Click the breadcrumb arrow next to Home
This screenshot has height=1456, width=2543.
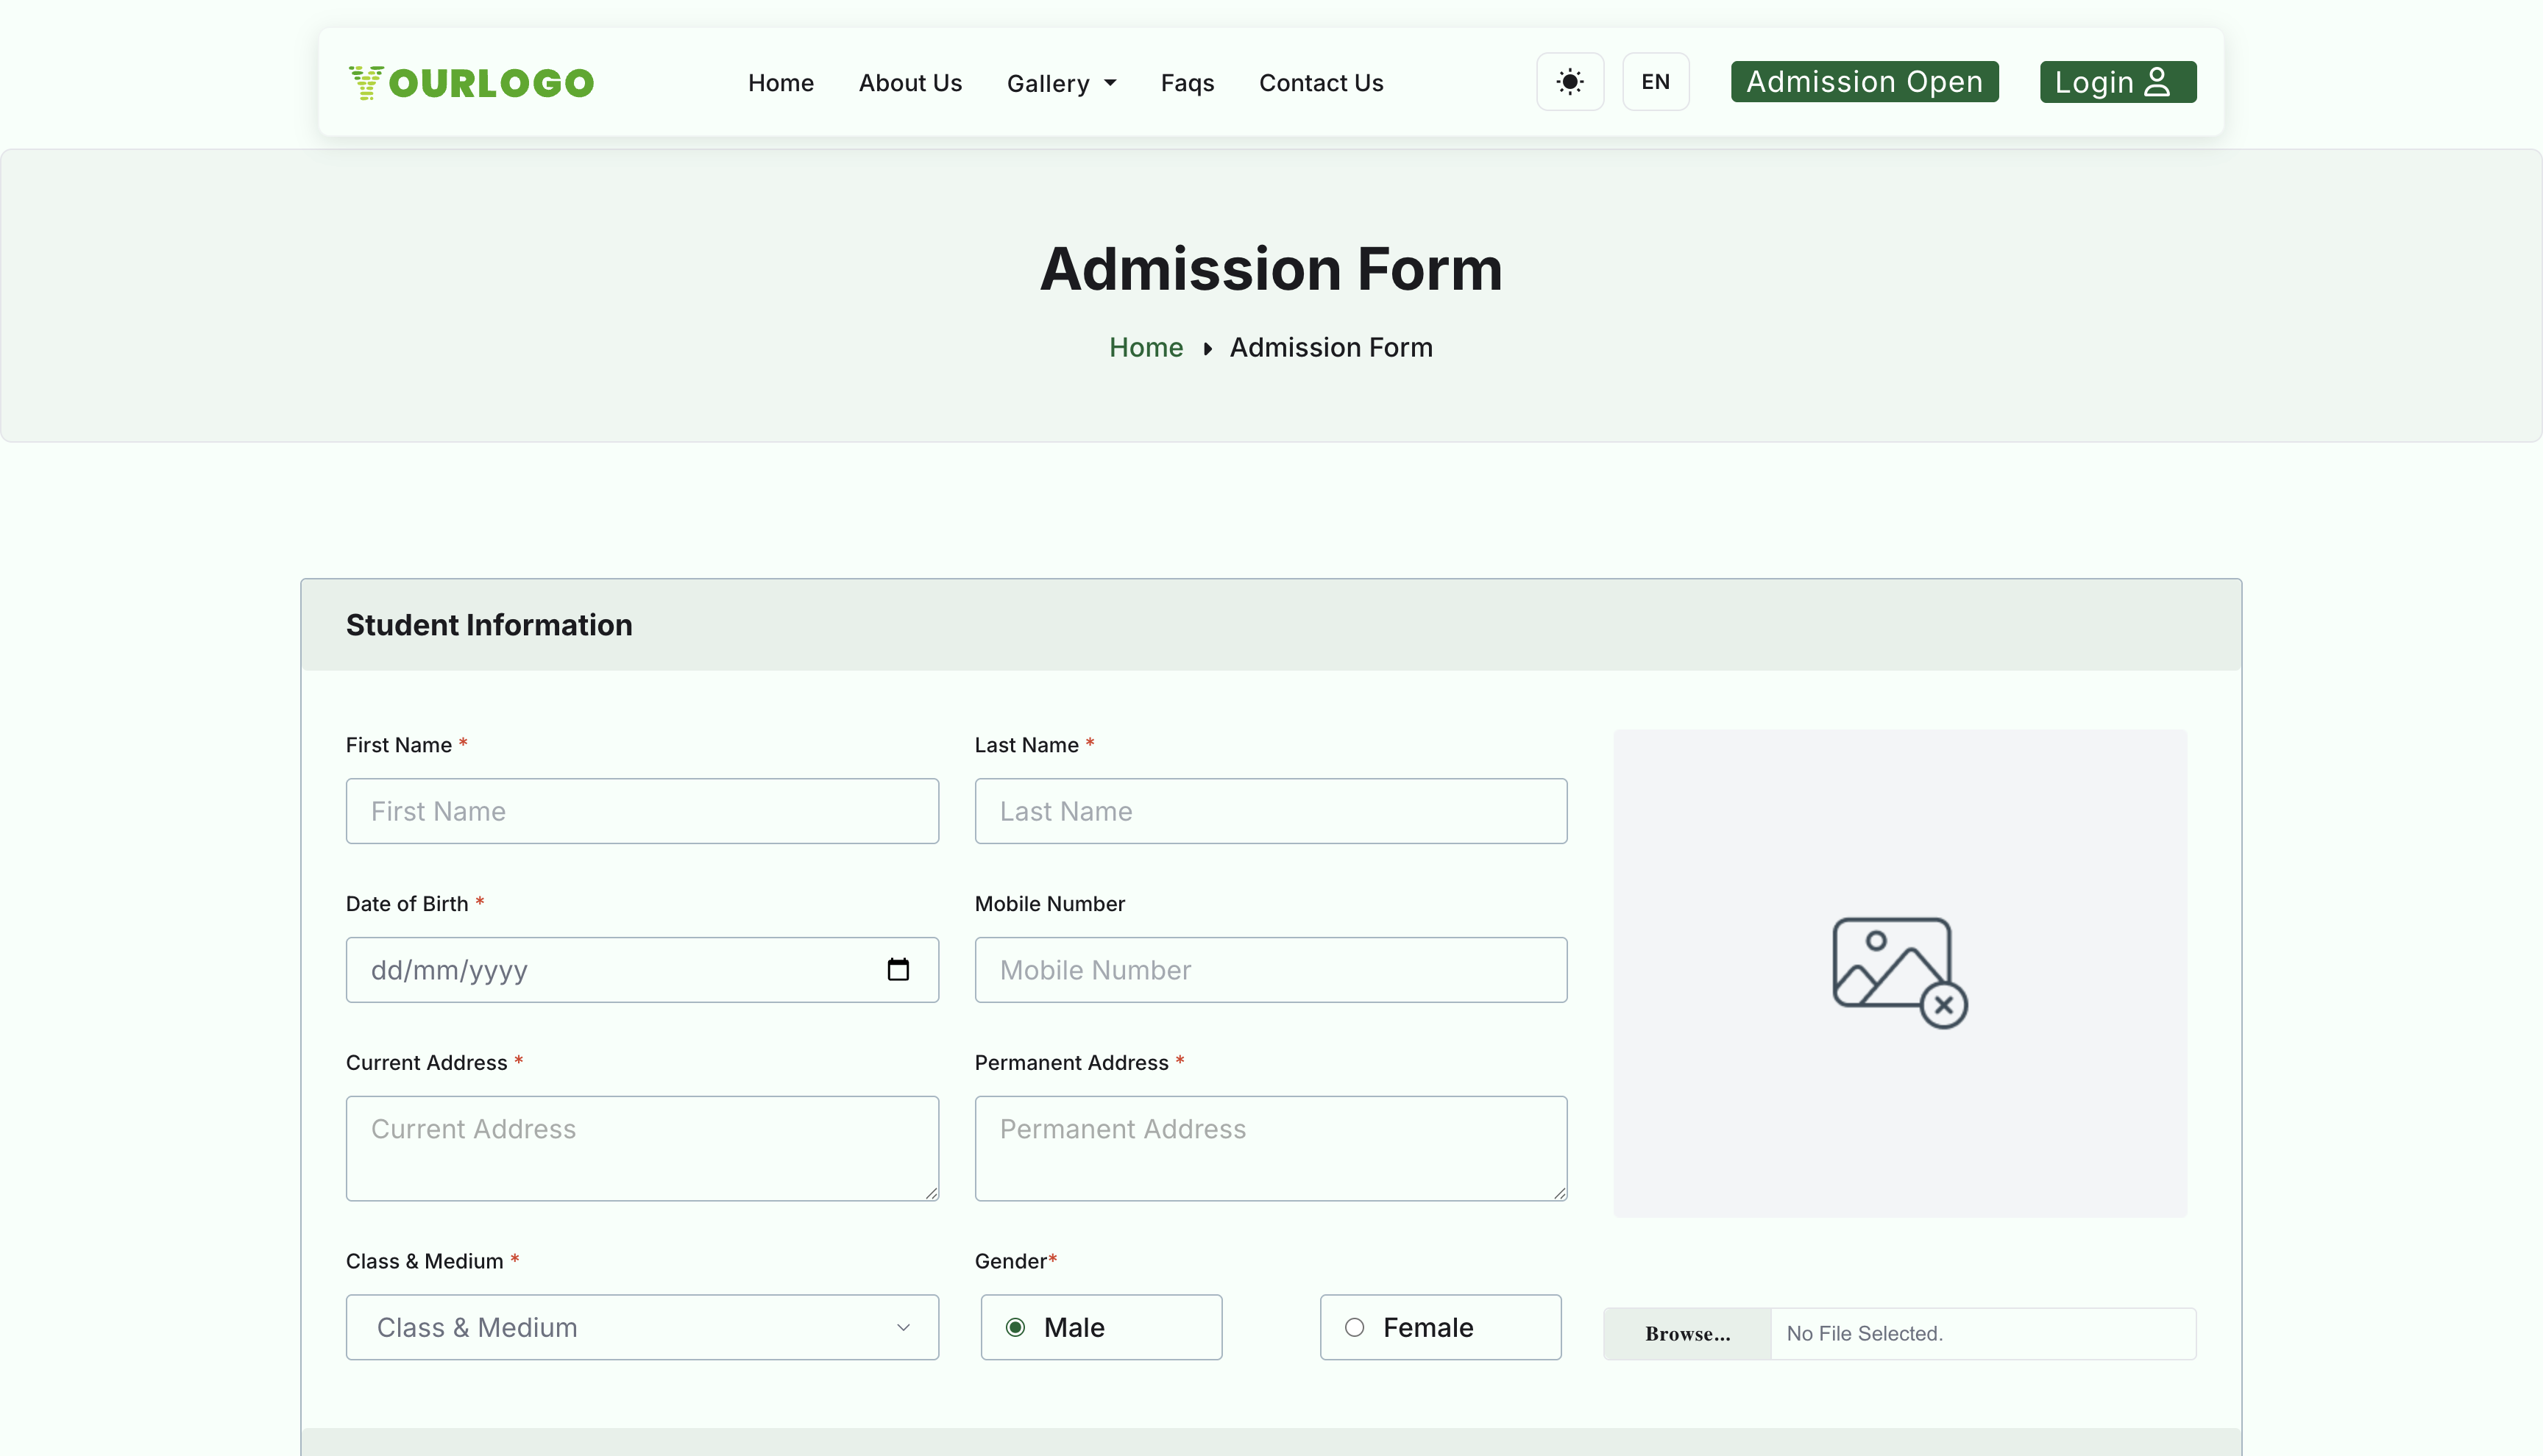point(1207,348)
